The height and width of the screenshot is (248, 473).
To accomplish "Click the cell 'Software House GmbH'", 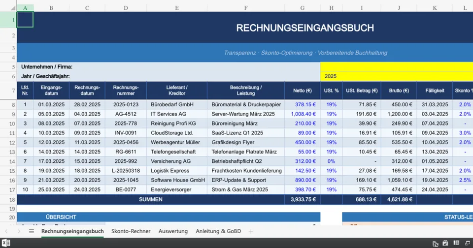I will (x=177, y=180).
